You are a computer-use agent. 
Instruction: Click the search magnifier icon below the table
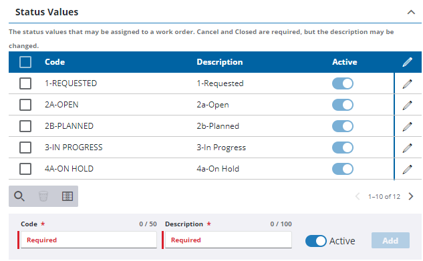(19, 196)
